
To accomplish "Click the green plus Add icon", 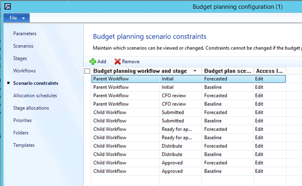I will pos(93,62).
